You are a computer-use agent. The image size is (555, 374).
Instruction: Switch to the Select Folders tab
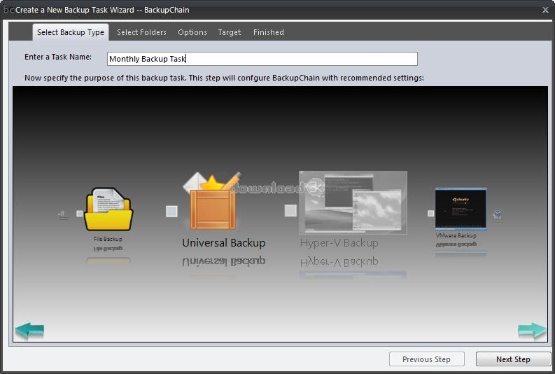[x=141, y=32]
